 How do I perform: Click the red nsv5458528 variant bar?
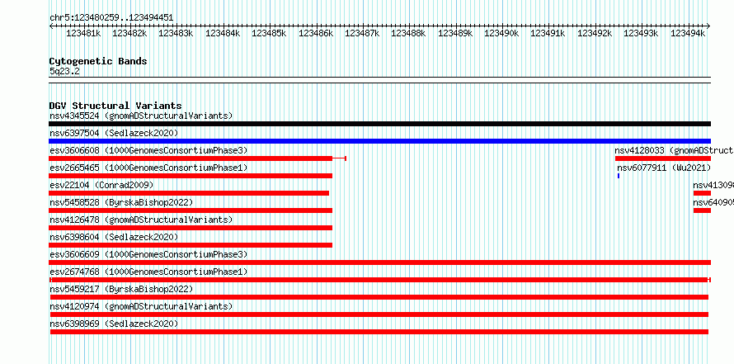[x=191, y=210]
